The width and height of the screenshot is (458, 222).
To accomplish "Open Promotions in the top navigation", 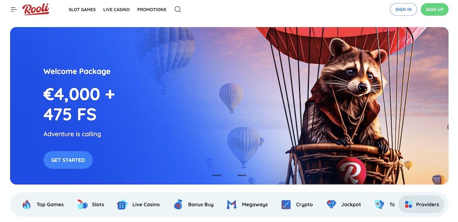I will click(x=152, y=10).
